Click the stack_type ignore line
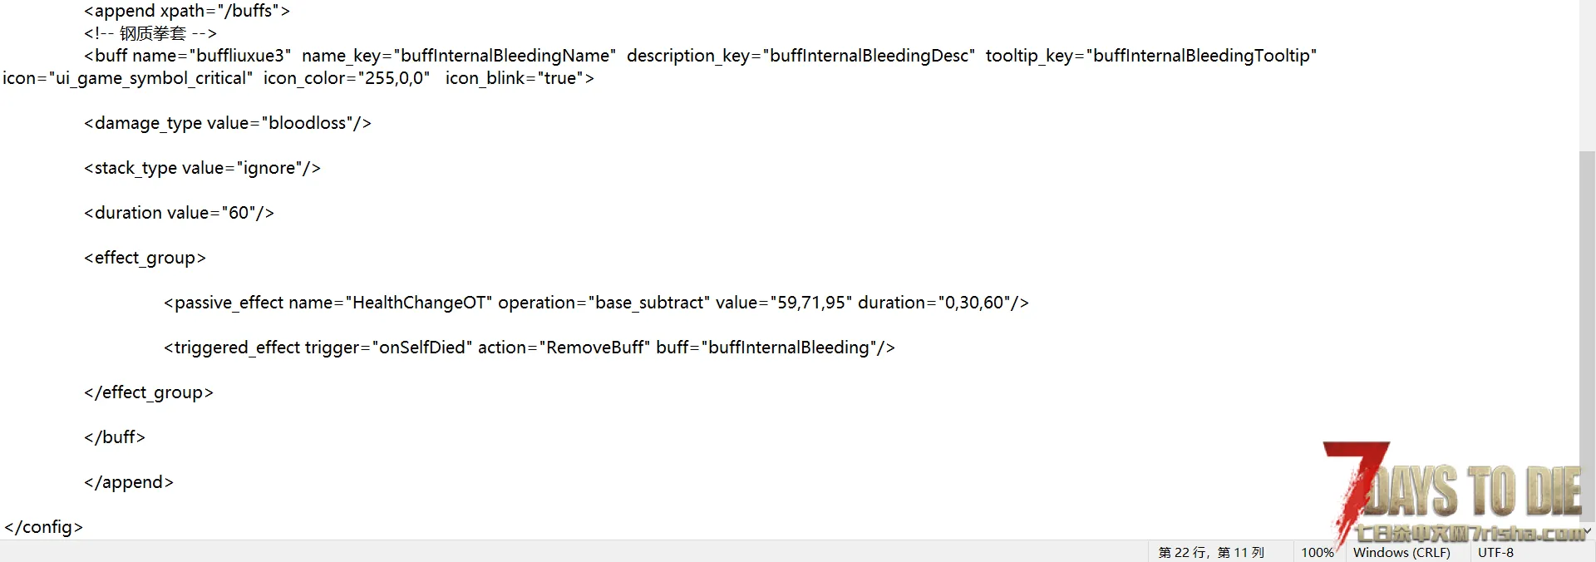This screenshot has width=1596, height=562. [202, 168]
